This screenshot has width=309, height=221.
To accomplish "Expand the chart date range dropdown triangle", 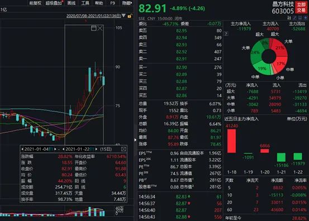I will click(x=123, y=16).
